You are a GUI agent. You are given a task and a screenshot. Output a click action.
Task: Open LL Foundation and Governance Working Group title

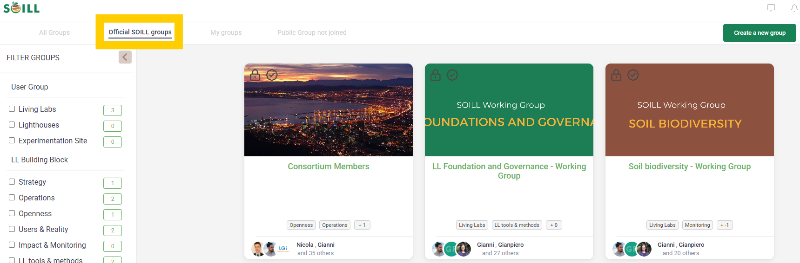pyautogui.click(x=509, y=171)
